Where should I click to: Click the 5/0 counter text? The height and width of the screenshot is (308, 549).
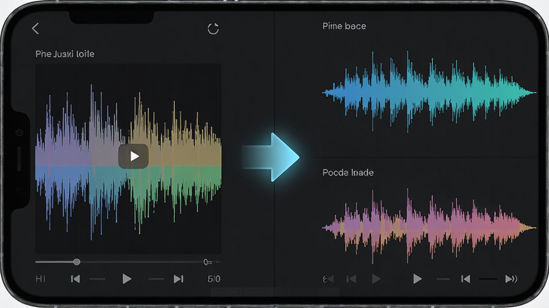tap(214, 279)
